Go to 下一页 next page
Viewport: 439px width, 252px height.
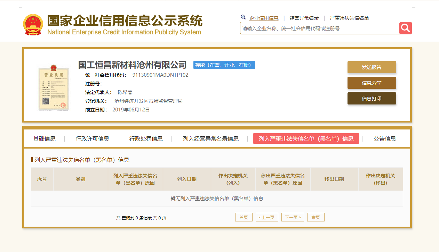293,217
